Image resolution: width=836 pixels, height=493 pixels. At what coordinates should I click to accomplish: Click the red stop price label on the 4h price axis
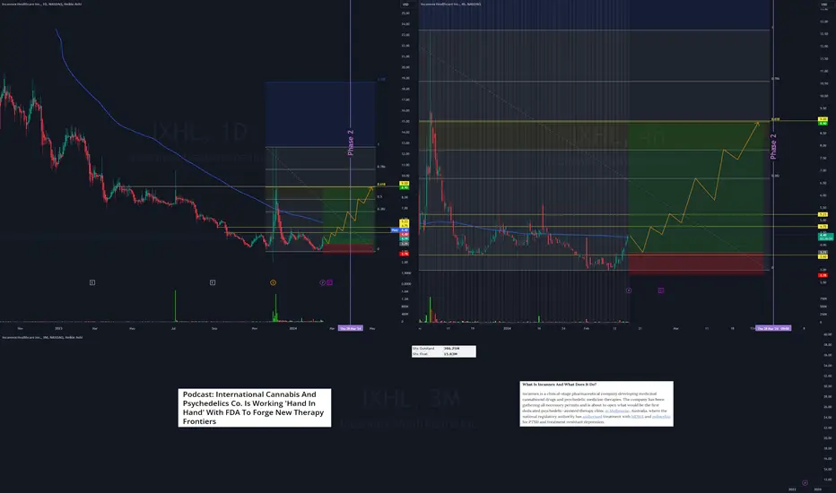[823, 275]
